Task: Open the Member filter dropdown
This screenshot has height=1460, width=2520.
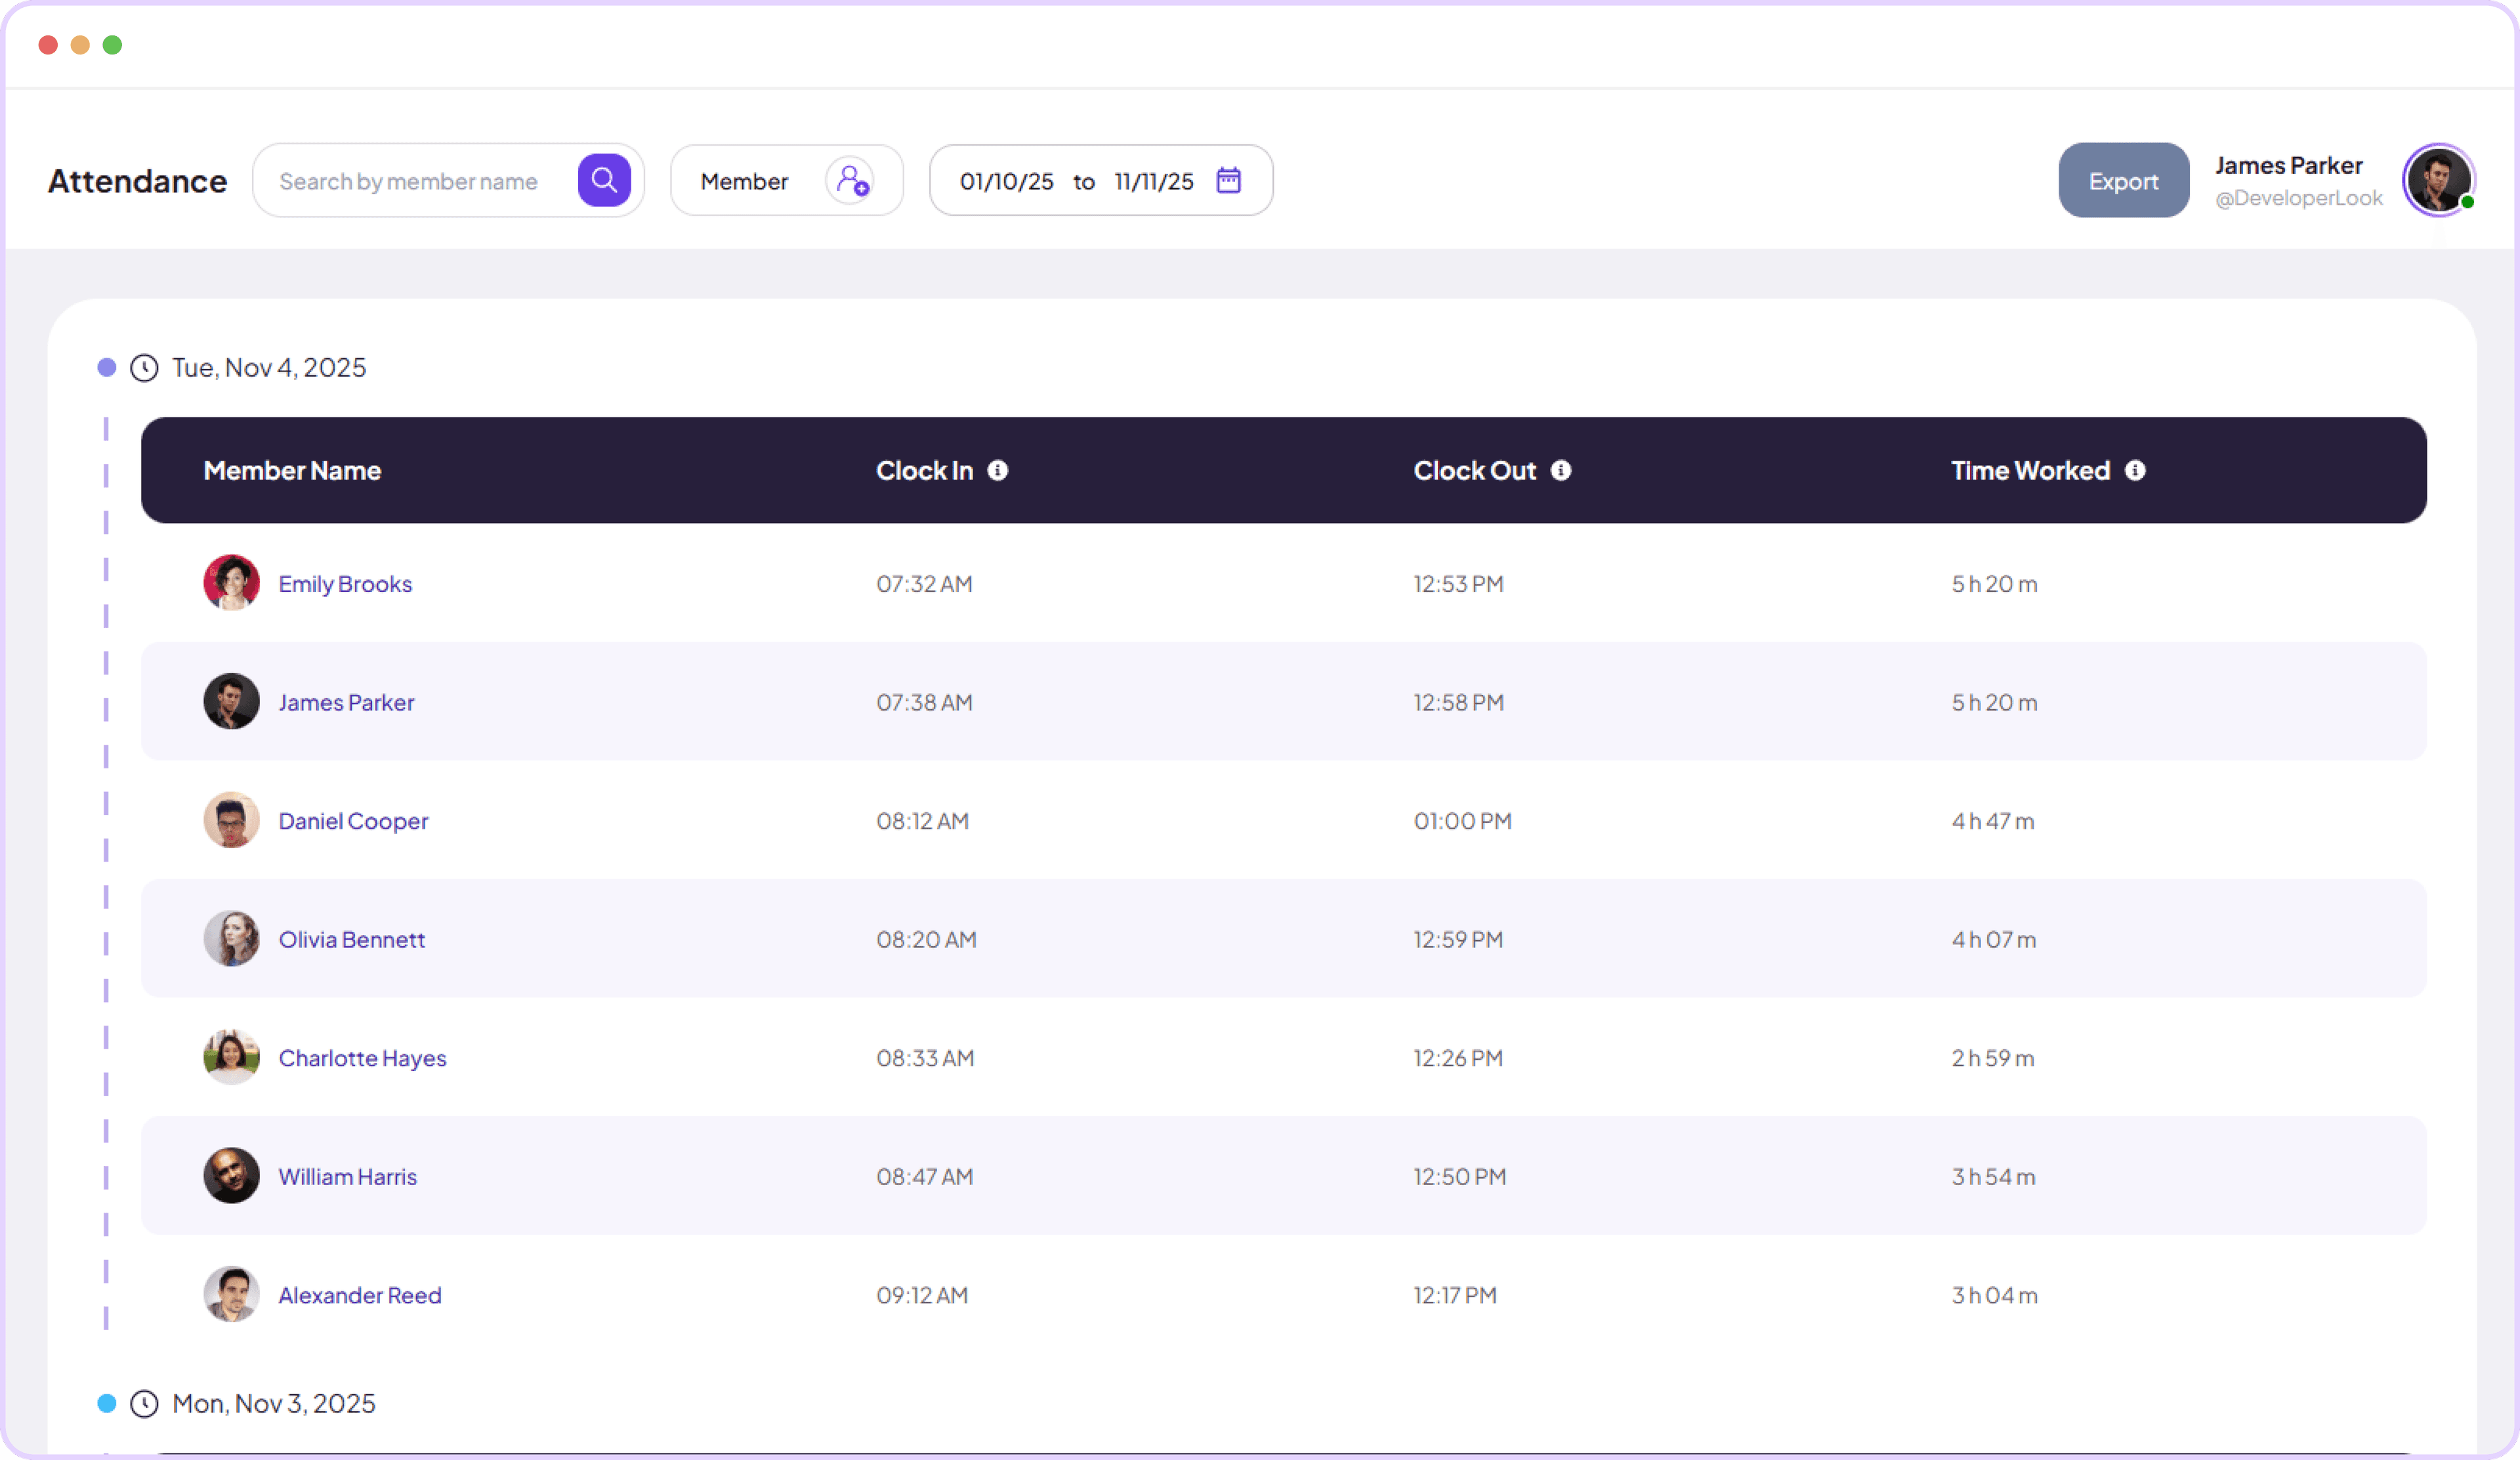Action: pyautogui.click(x=744, y=181)
